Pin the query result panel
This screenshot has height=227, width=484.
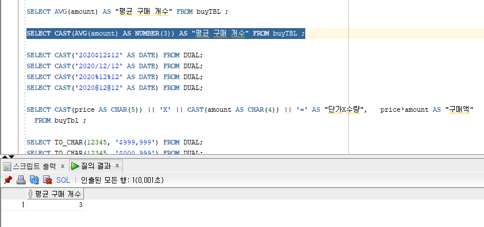tap(8, 180)
